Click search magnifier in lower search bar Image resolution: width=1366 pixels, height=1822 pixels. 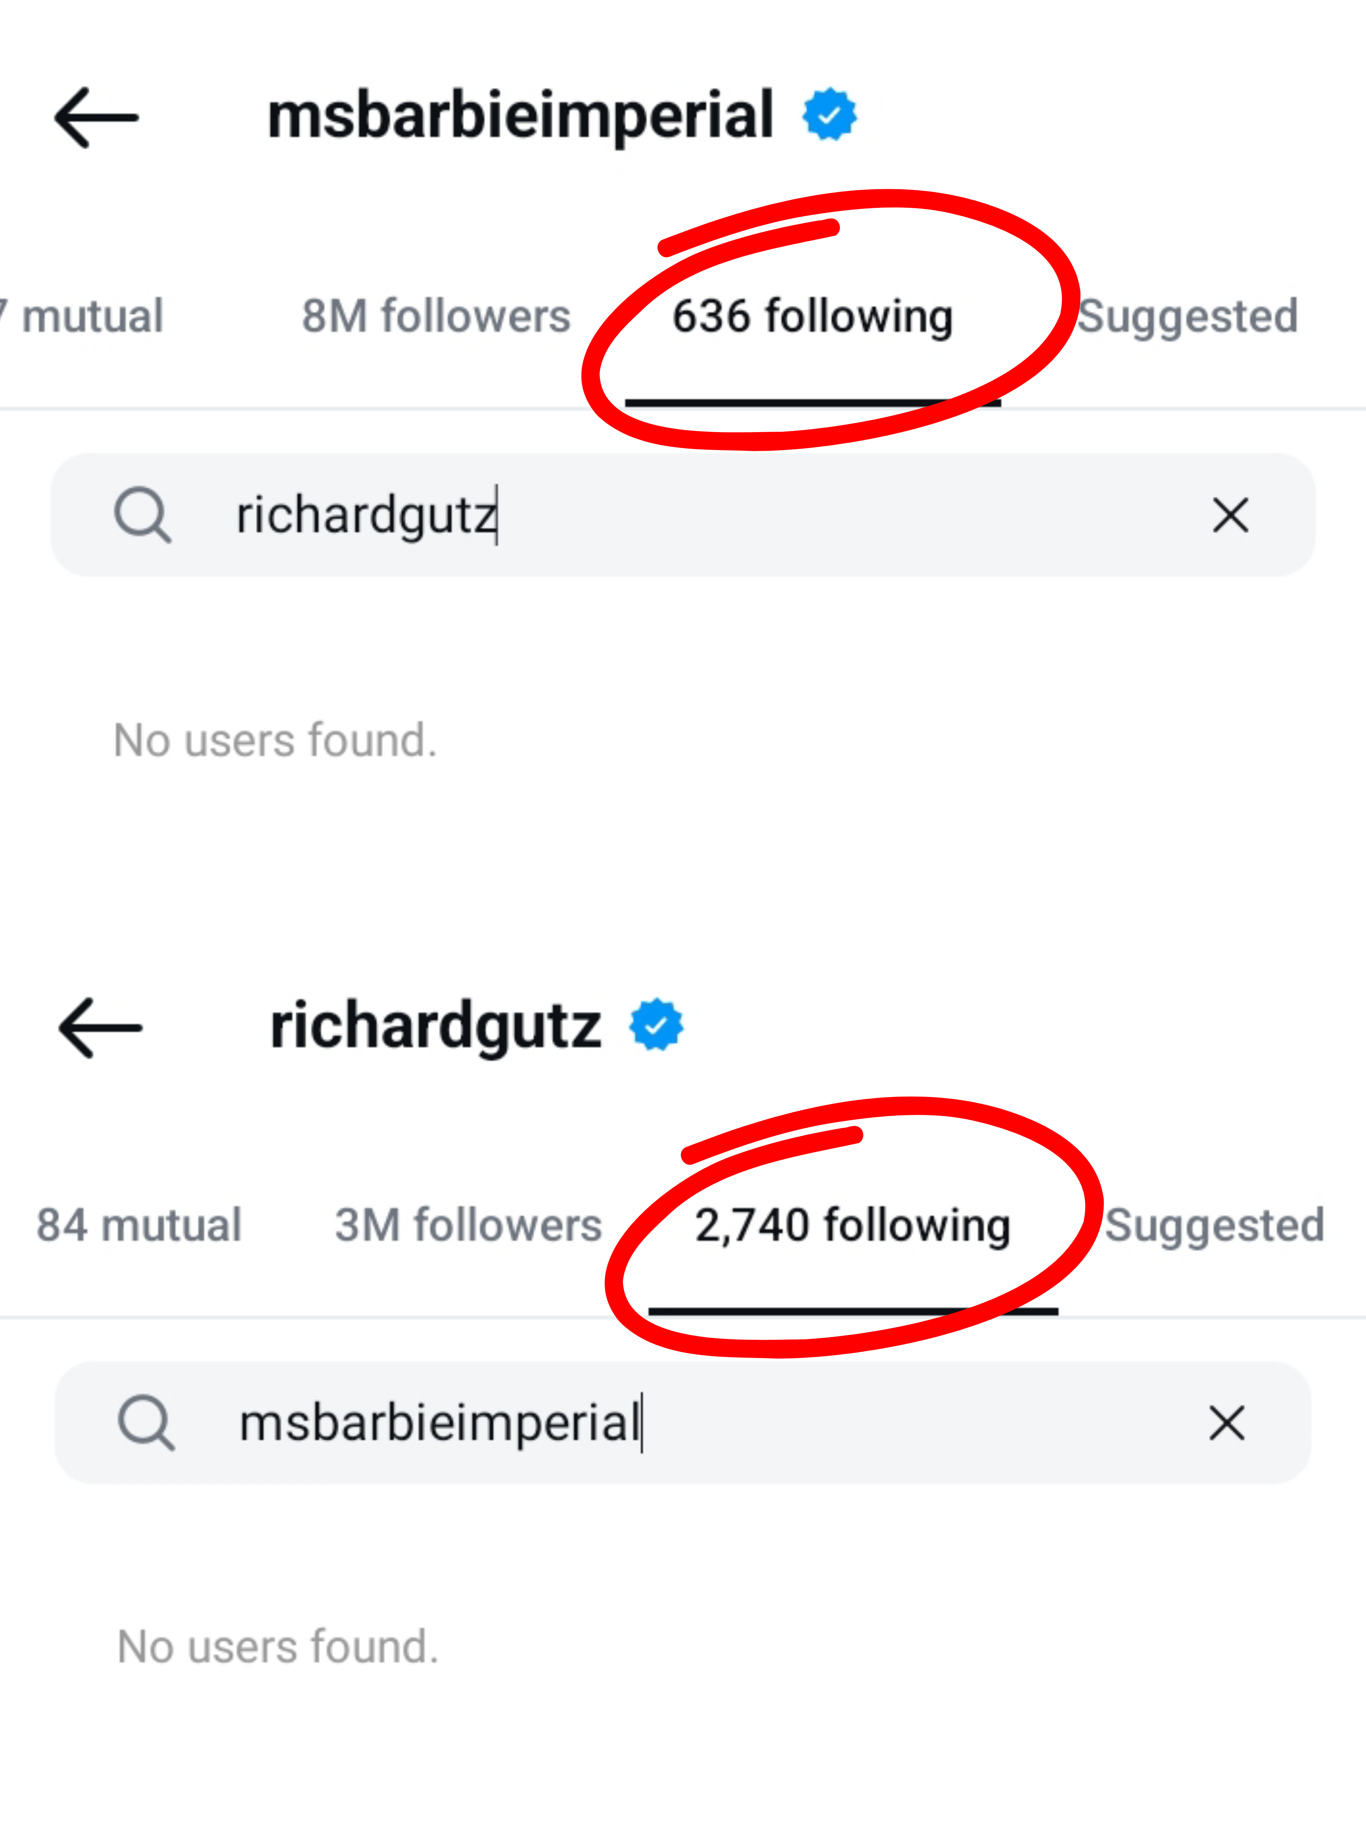[146, 1423]
